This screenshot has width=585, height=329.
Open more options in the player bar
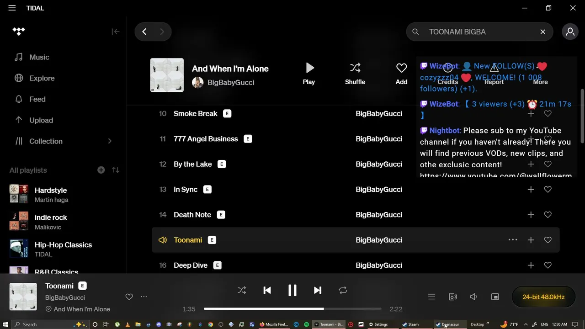(x=144, y=297)
